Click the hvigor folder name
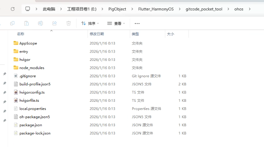The width and height of the screenshot is (264, 147). 25,60
